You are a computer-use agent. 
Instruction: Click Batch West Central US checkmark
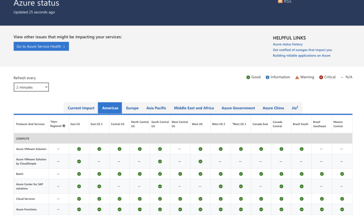point(180,174)
